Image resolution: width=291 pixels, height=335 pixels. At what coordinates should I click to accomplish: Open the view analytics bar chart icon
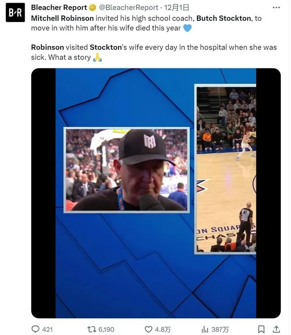[205, 329]
